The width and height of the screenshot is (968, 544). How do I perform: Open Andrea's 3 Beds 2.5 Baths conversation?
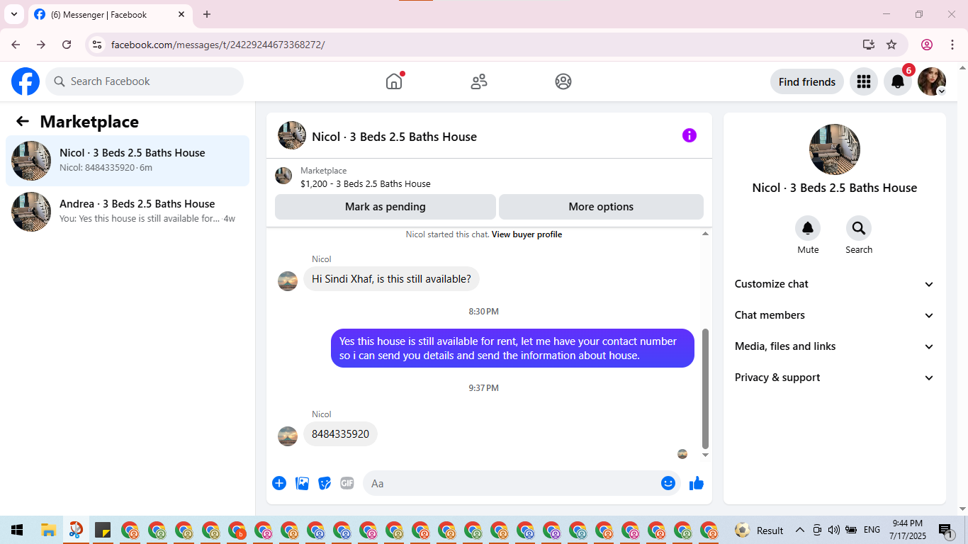128,212
